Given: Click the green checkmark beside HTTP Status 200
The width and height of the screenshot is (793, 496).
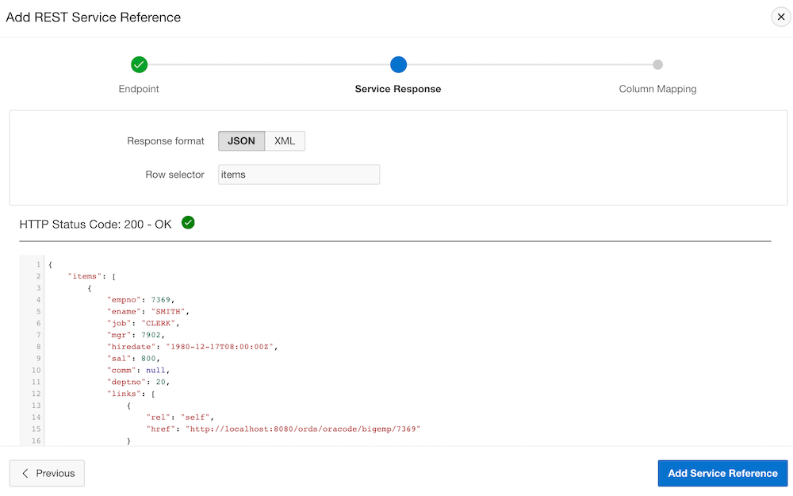Looking at the screenshot, I should [188, 223].
